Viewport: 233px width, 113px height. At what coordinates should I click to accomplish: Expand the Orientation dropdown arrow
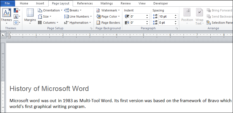point(61,10)
